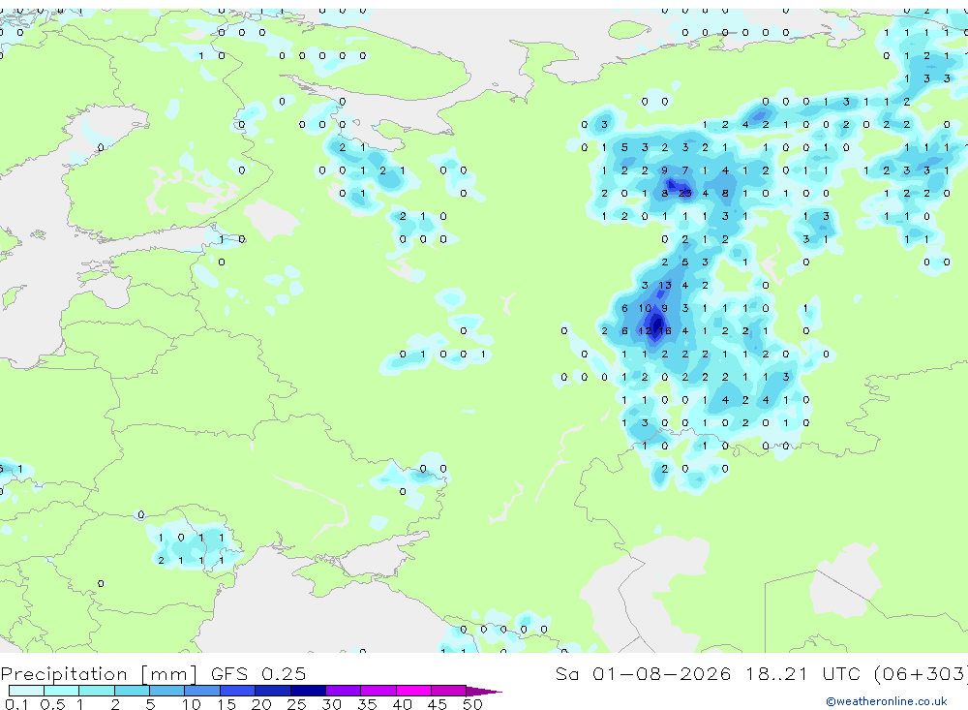Image resolution: width=968 pixels, height=710 pixels.
Task: Click the above-50 arrow tip of legend
Action: click(483, 691)
